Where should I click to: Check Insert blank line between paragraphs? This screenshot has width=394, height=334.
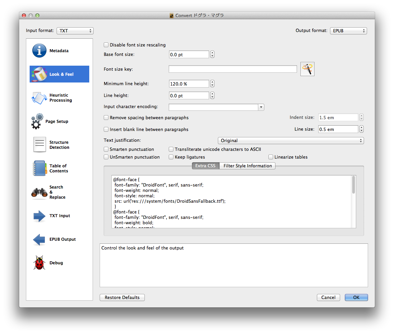click(106, 129)
